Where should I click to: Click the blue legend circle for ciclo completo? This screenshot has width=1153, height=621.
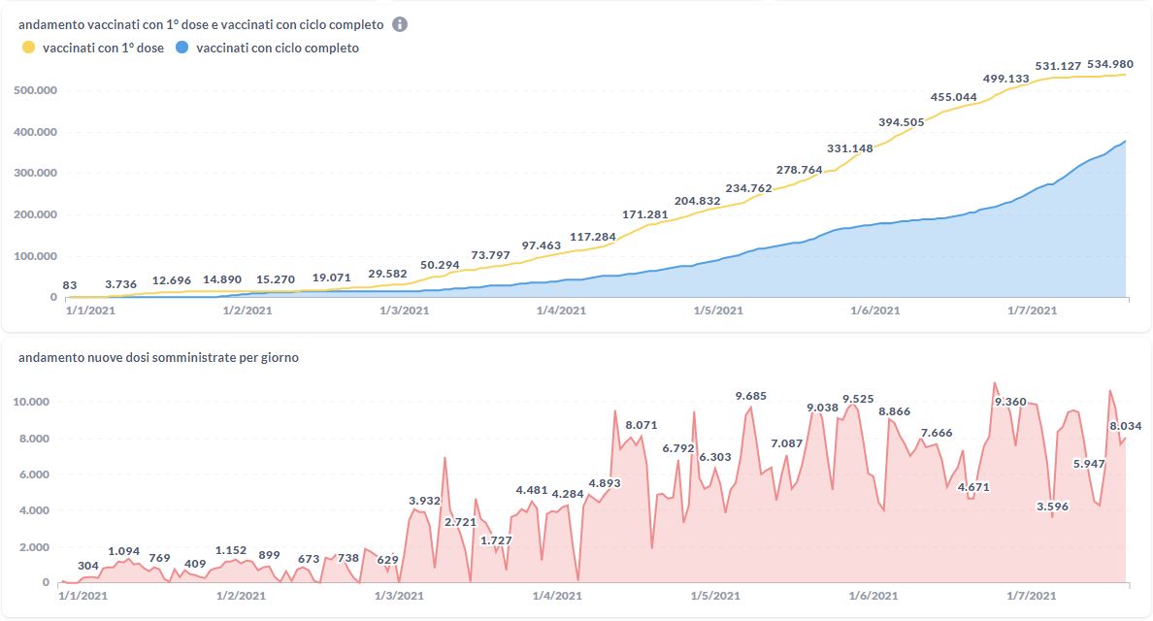pyautogui.click(x=182, y=48)
